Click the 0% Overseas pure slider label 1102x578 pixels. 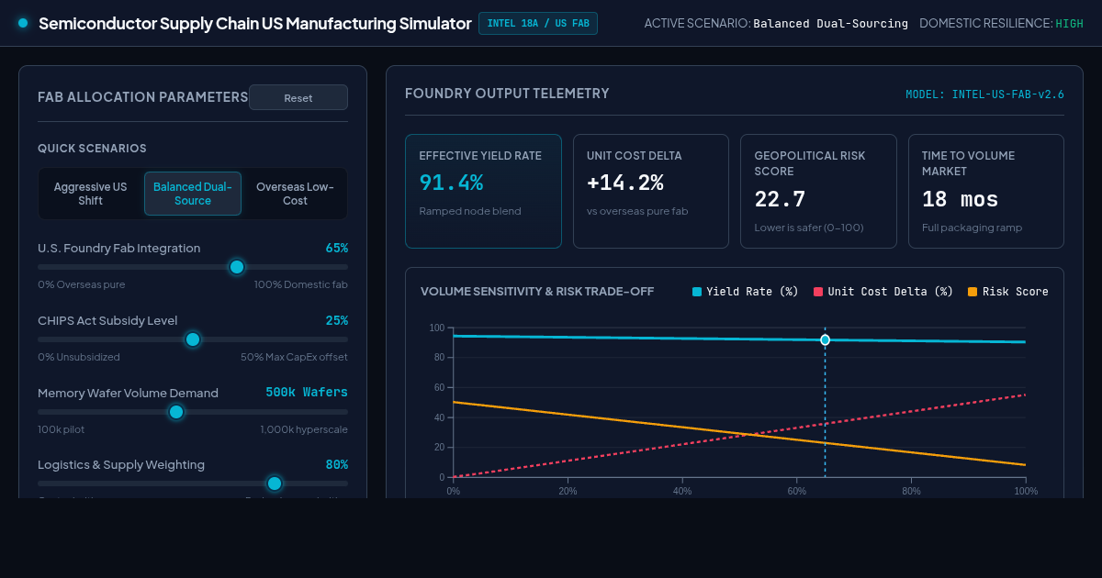82,284
